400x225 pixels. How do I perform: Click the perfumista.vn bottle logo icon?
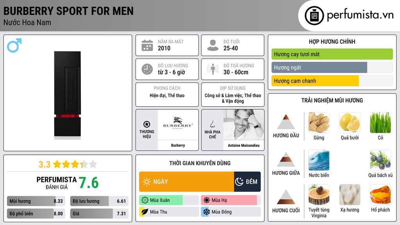coord(314,16)
